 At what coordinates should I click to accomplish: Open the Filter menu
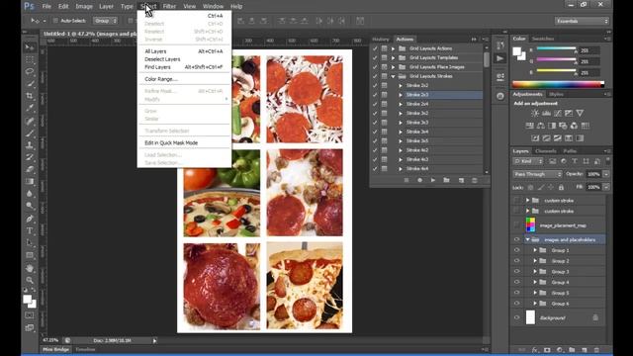(x=169, y=7)
